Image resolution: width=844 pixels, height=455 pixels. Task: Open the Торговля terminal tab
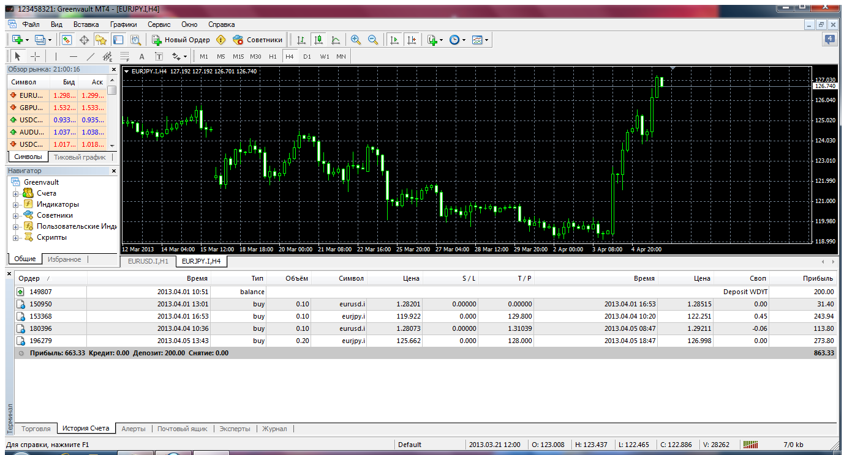tap(36, 429)
